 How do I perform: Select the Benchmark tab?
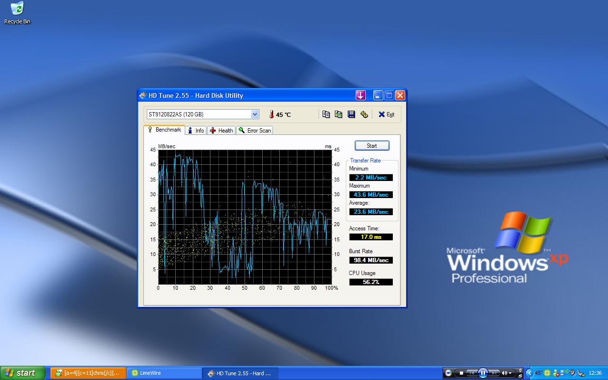pos(164,130)
